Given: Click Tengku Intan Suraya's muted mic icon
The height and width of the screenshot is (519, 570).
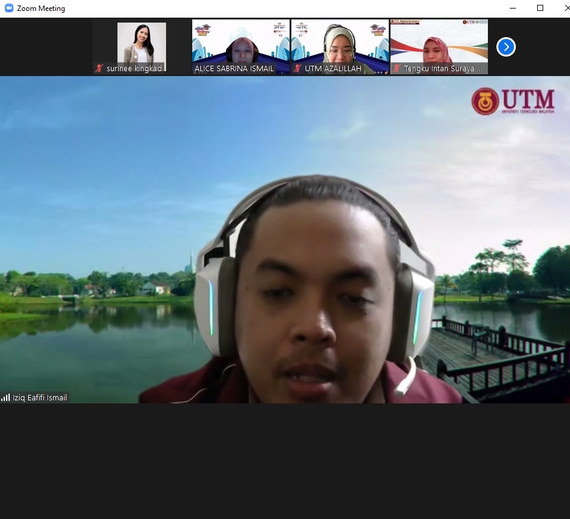Looking at the screenshot, I should pos(397,69).
